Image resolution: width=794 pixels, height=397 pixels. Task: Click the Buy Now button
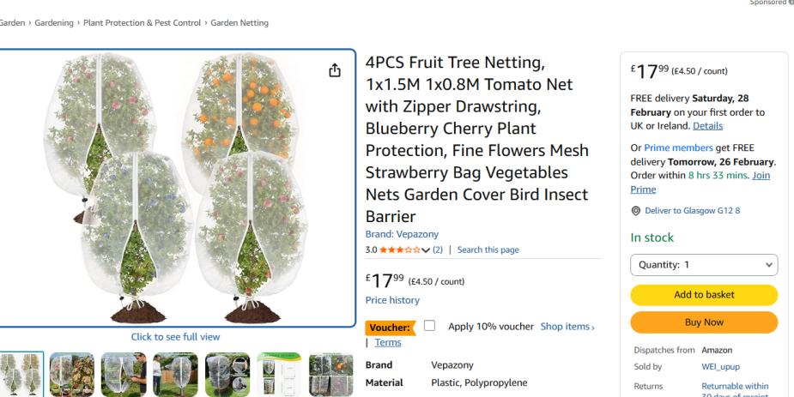point(704,322)
